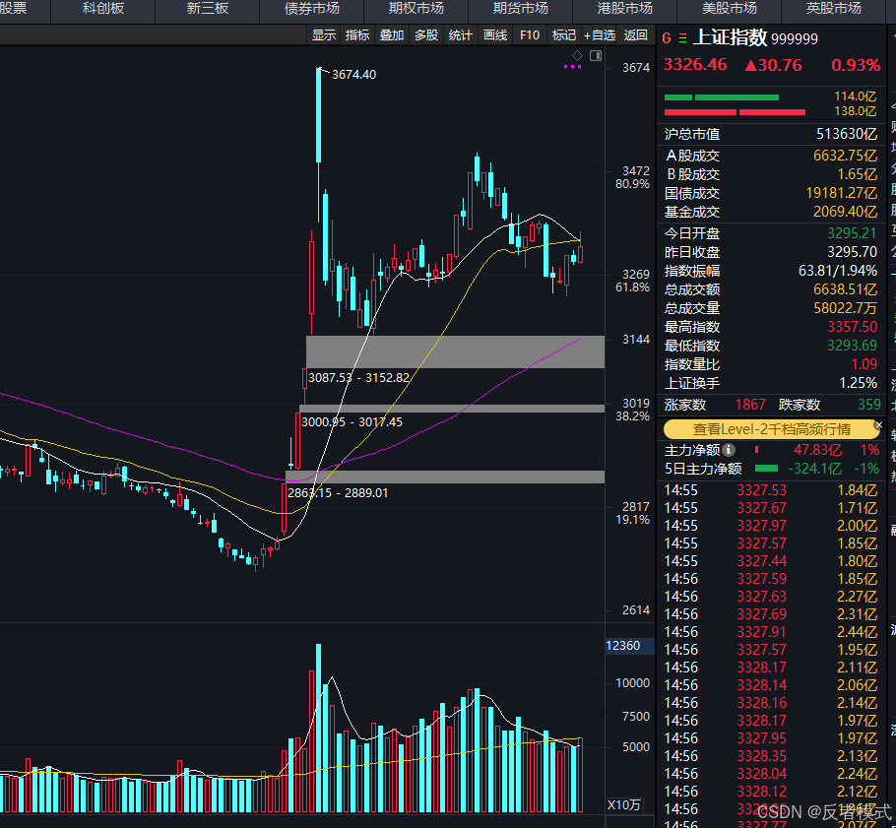This screenshot has width=896, height=828.
Task: Click the 返回 (back) button
Action: click(x=637, y=35)
